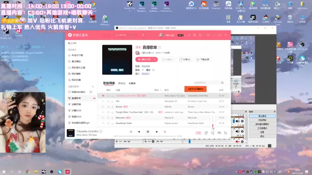This screenshot has height=175, width=312.
Task: Click the sound quality badge in player bar
Action: [198, 133]
